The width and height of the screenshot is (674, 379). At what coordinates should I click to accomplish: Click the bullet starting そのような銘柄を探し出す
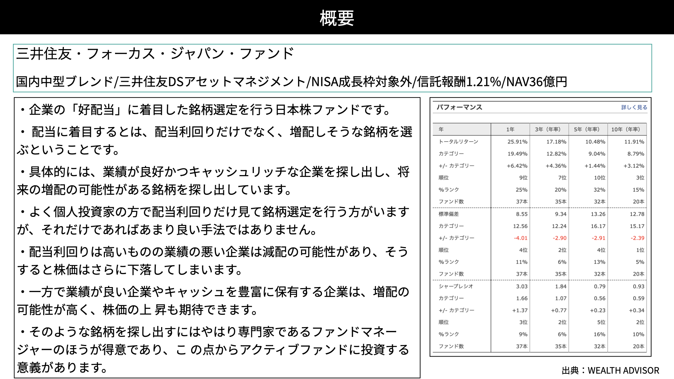click(x=213, y=350)
